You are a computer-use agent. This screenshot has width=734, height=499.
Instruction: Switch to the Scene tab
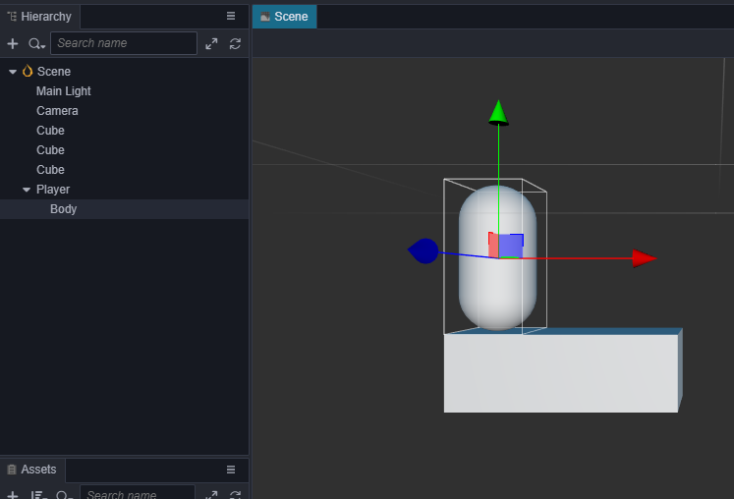point(285,17)
